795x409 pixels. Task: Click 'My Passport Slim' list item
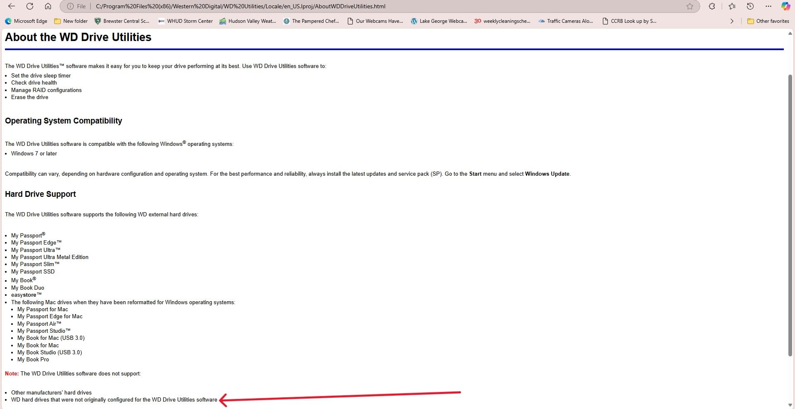[x=35, y=264]
